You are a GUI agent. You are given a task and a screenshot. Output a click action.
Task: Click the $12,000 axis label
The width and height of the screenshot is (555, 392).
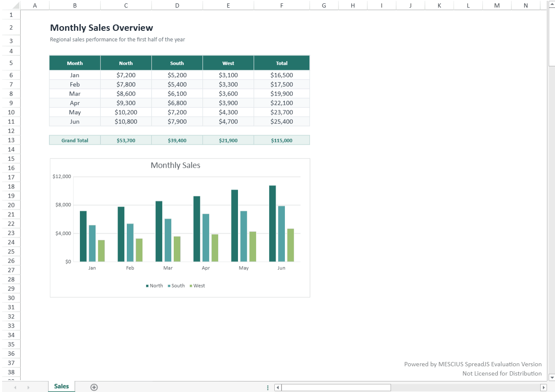click(x=62, y=177)
